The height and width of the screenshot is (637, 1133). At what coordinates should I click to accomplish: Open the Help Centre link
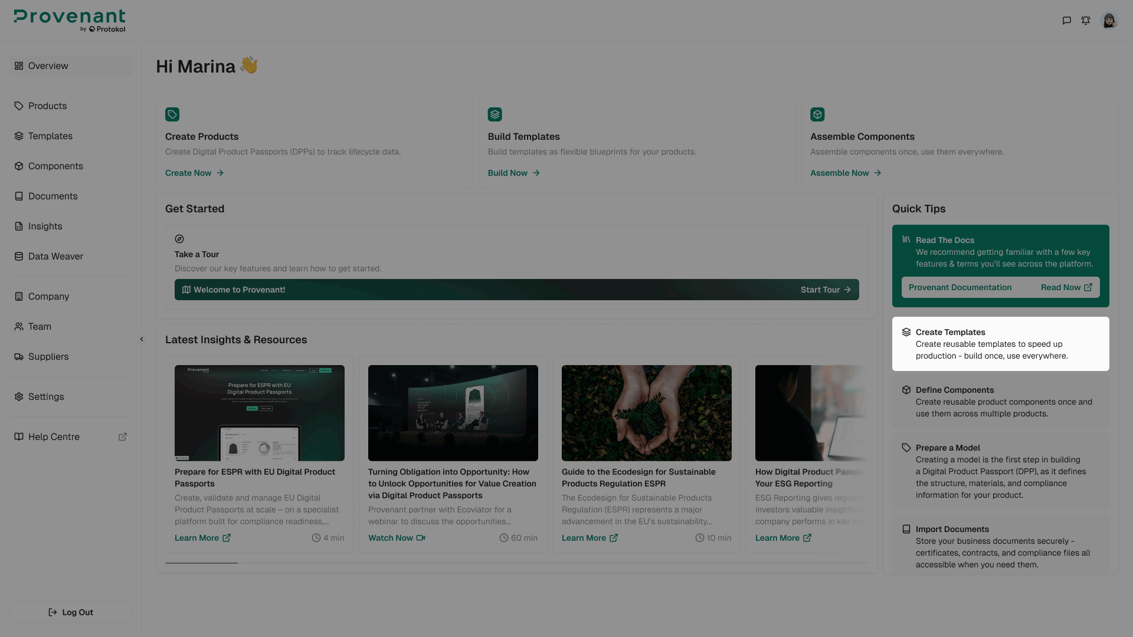(71, 437)
